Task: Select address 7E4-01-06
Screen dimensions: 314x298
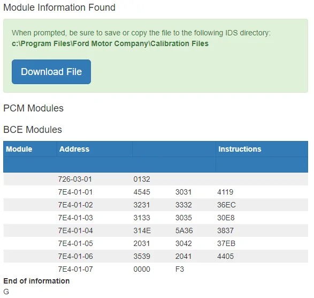Action: click(75, 256)
